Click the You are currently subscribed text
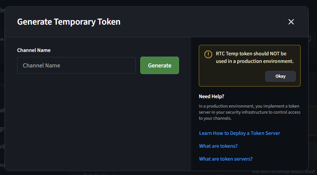This screenshot has height=175, width=317. pos(283,172)
